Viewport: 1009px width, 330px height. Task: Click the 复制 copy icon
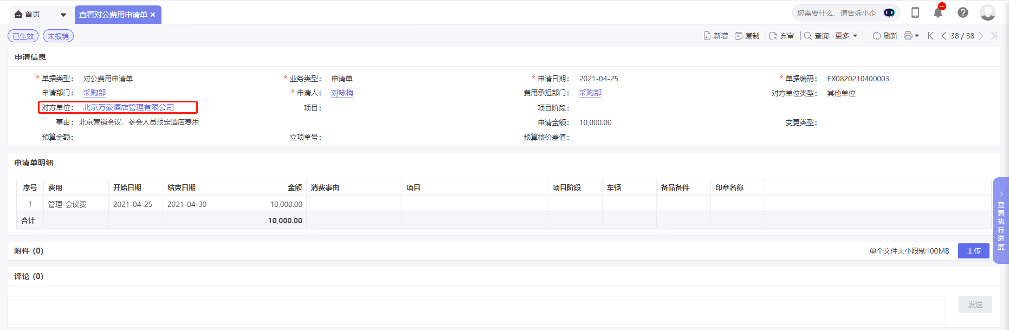click(x=738, y=36)
